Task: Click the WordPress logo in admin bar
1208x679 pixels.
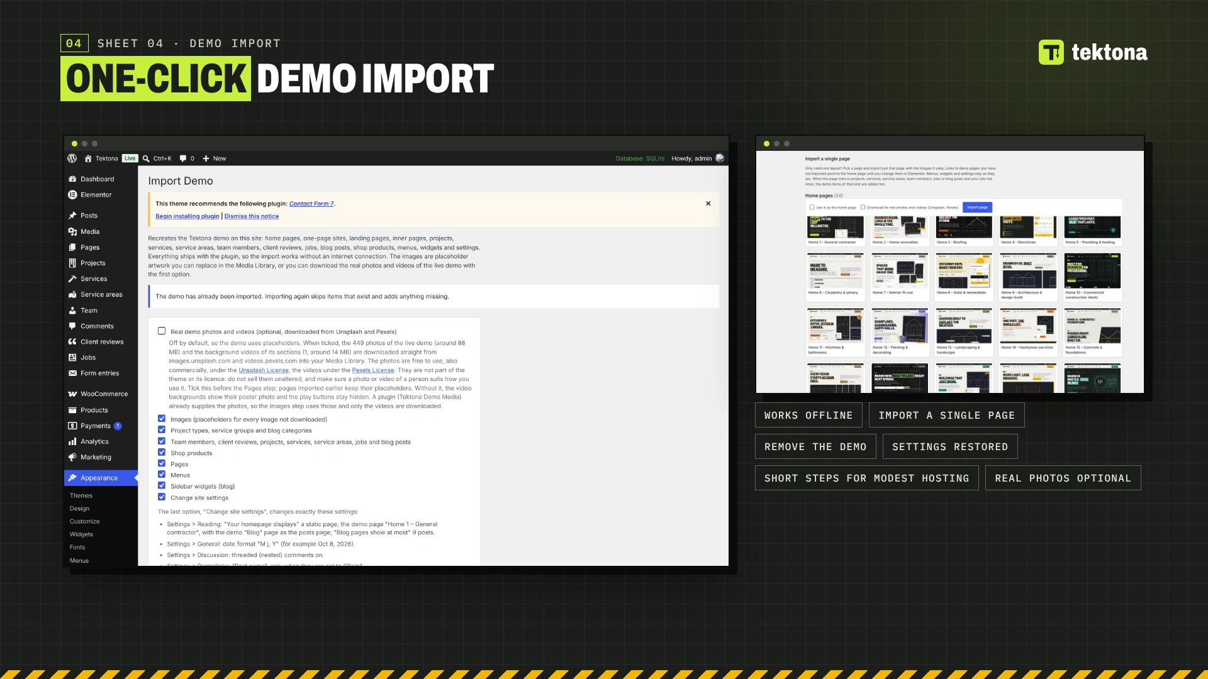Action: 72,158
